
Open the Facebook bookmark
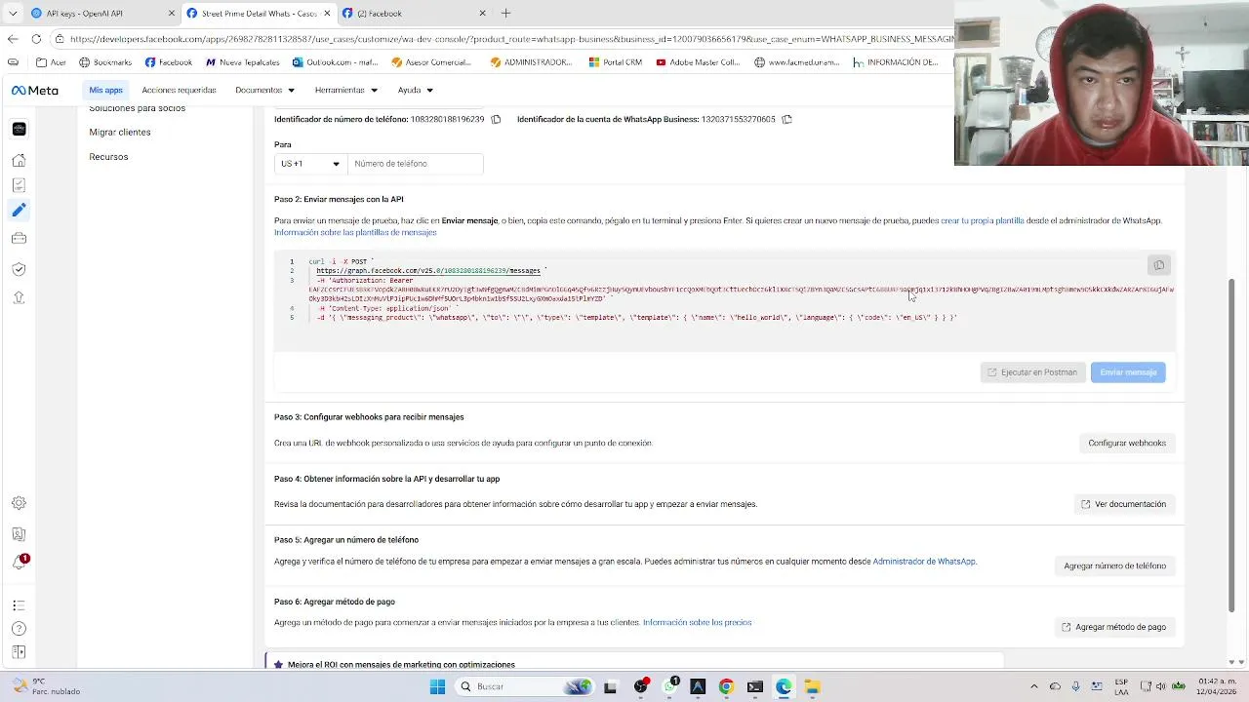[x=169, y=62]
